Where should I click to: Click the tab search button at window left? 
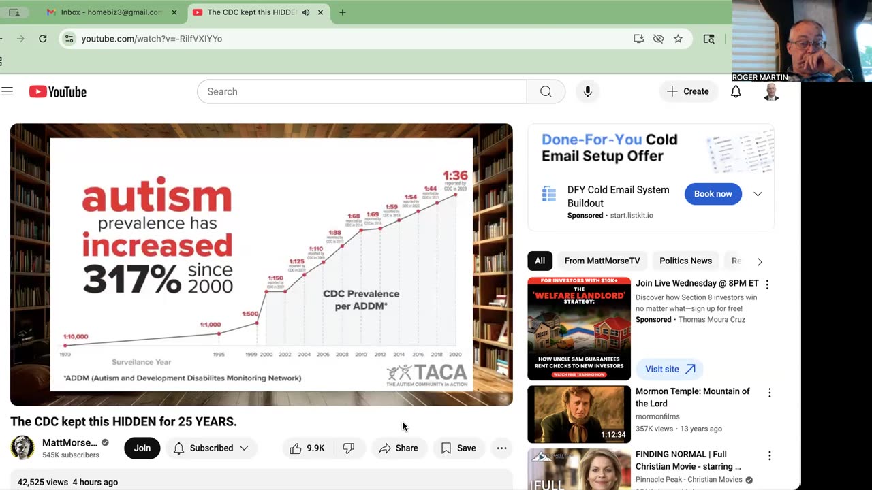tap(14, 12)
